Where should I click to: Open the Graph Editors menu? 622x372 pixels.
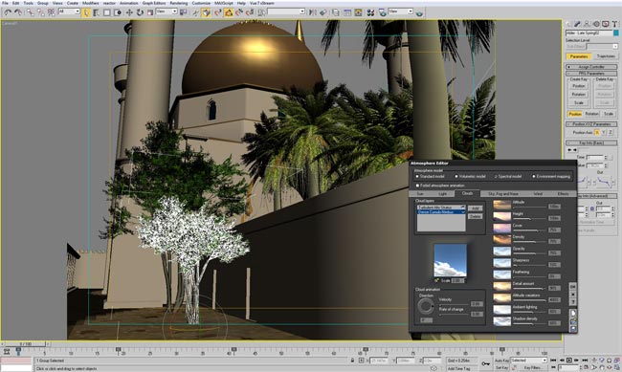pos(154,3)
